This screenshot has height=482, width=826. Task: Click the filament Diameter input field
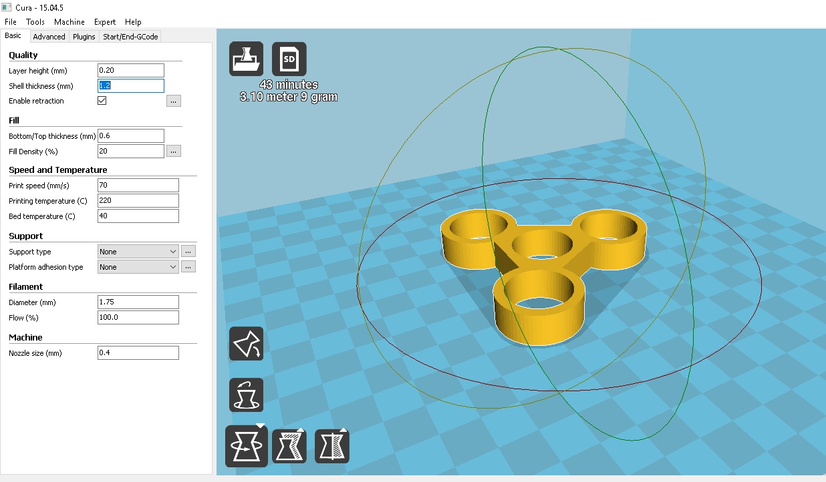(x=138, y=302)
